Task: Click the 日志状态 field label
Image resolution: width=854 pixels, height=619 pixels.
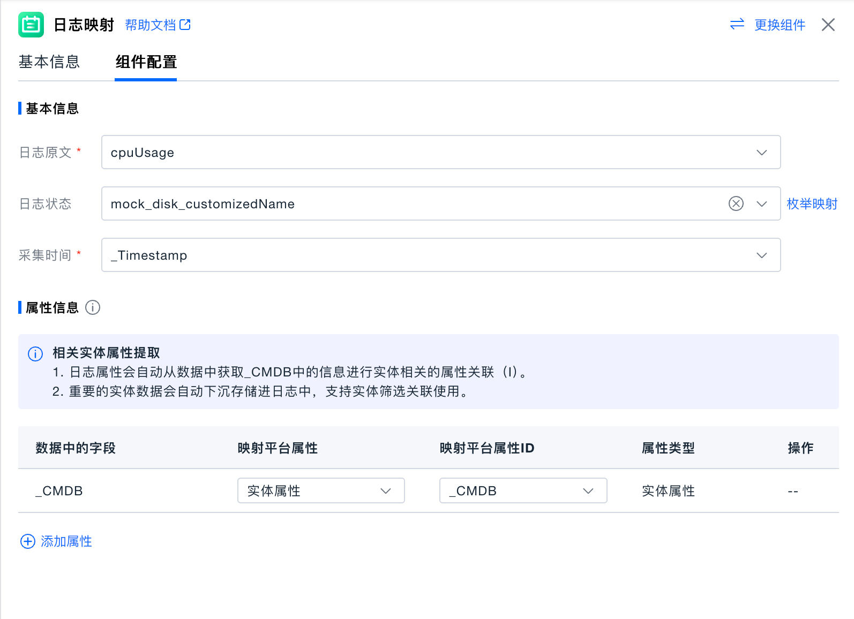Action: pos(45,203)
